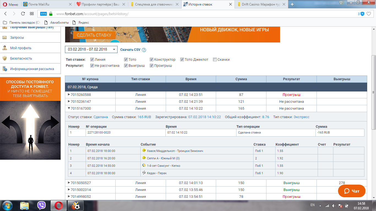This screenshot has width=376, height=211.
Task: Open new tab with plus button
Action: click(292, 4)
